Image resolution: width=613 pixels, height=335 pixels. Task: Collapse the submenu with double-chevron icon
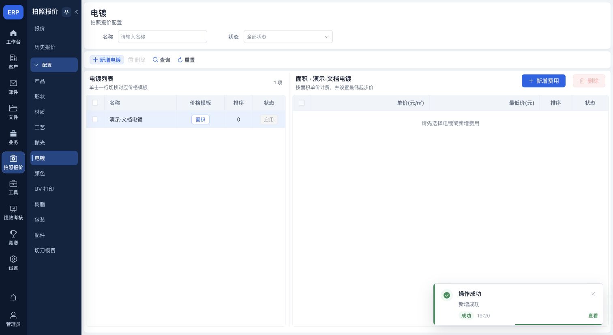(x=76, y=12)
